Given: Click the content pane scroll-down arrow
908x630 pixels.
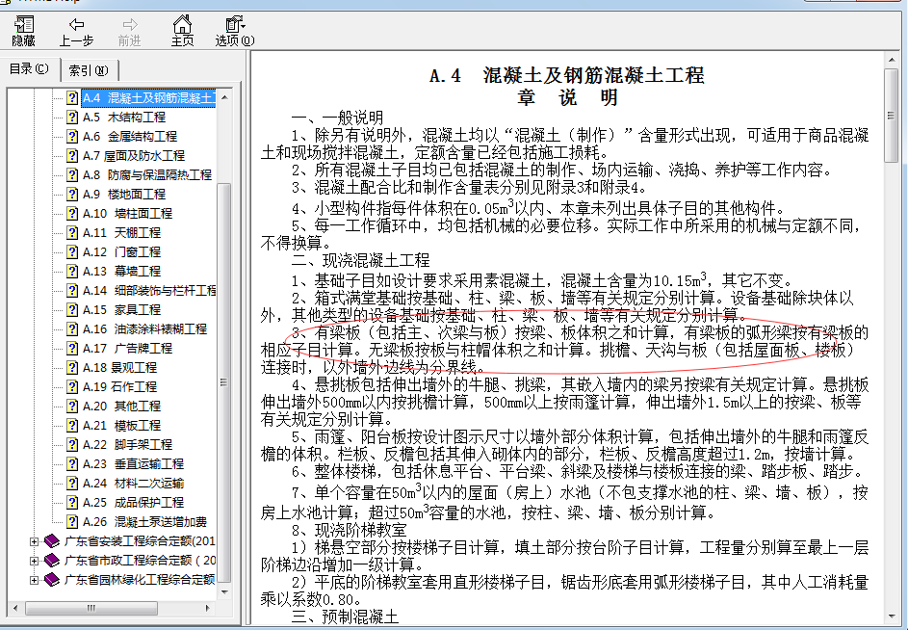Looking at the screenshot, I should pos(892,617).
